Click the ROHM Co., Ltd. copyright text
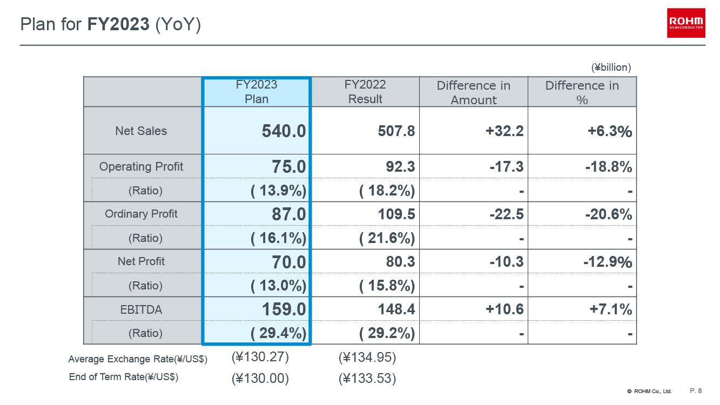Viewport: 720px width, 405px height. [x=649, y=391]
